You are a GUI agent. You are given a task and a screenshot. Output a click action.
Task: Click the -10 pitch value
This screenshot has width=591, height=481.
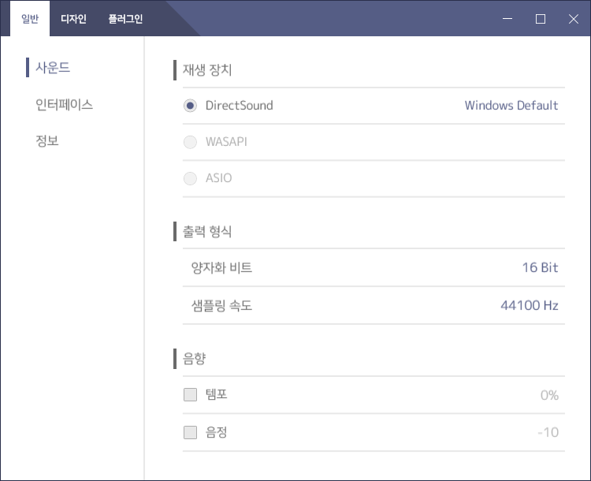[548, 432]
